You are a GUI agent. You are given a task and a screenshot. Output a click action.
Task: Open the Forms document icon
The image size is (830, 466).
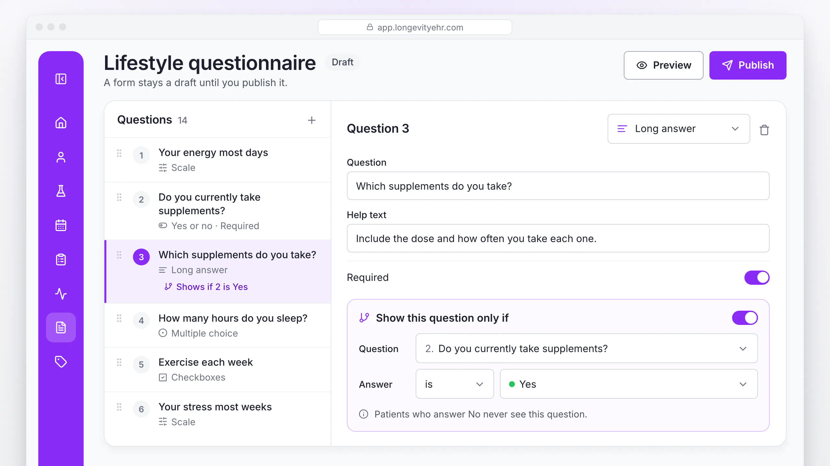tap(61, 327)
